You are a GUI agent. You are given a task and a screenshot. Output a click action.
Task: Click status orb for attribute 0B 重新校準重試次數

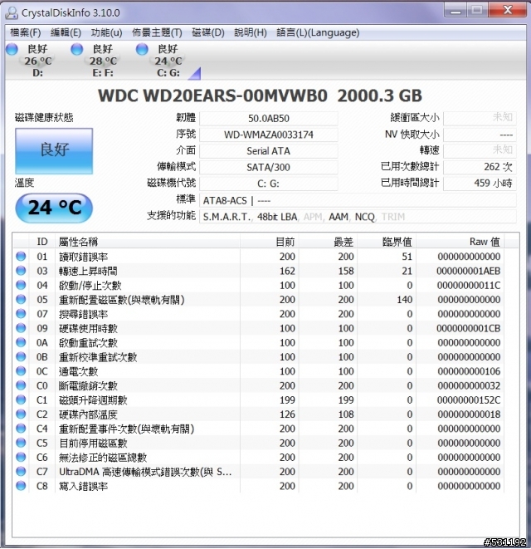coord(21,357)
